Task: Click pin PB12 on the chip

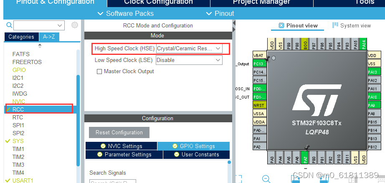Action: pyautogui.click(x=374, y=147)
